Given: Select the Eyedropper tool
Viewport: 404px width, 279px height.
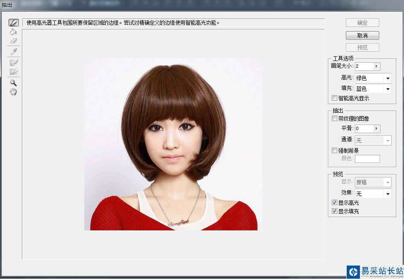Looking at the screenshot, I should point(14,52).
